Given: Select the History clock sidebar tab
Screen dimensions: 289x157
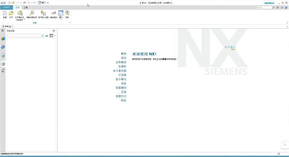Looking at the screenshot, I should click(x=3, y=64).
